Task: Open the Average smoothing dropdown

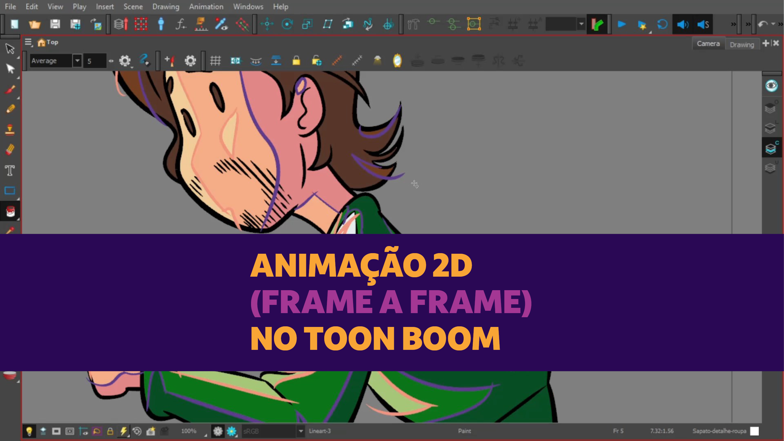Action: coord(77,61)
